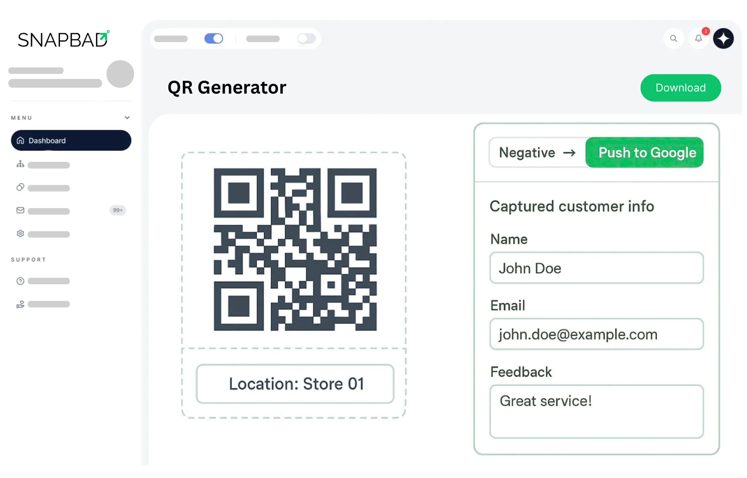The height and width of the screenshot is (478, 747).
Task: Collapse the MENU section chevron
Action: coord(127,117)
